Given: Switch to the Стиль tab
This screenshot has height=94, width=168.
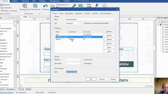Looking at the screenshot, I should pyautogui.click(x=61, y=13).
